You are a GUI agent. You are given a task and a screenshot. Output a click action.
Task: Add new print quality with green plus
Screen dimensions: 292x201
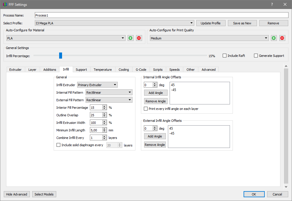click(274, 38)
